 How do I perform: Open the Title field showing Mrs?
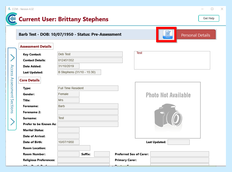(68, 100)
